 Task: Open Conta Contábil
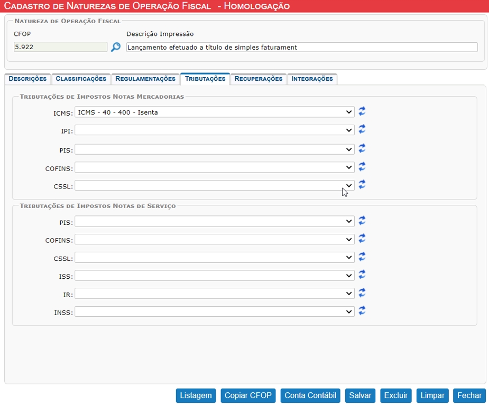point(310,395)
